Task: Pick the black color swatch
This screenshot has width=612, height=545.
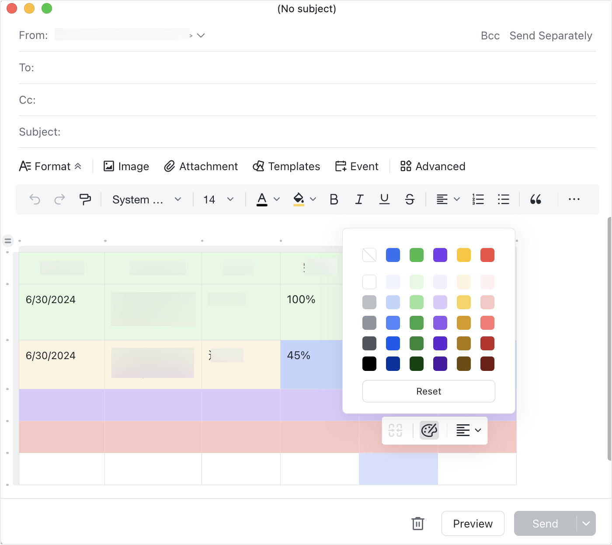Action: pos(369,364)
